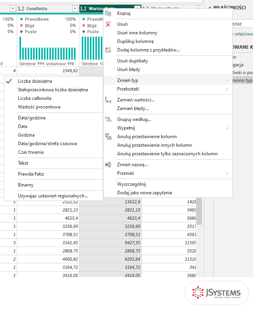Open Używając ustawień regionalnych option
253x309 pixels.
(53, 196)
